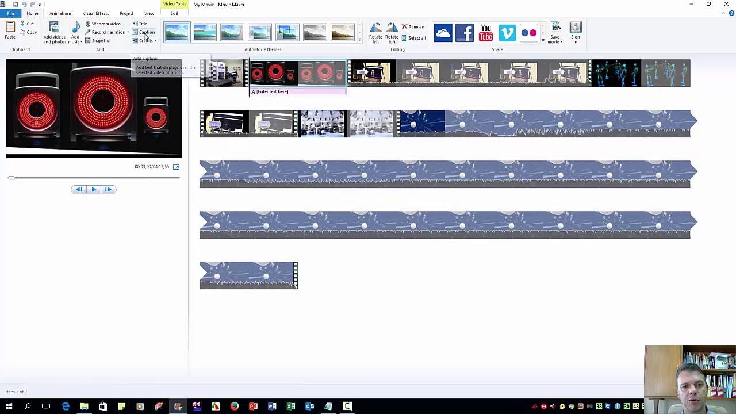Viewport: 736px width, 414px height.
Task: Add a Title to the movie
Action: click(140, 24)
